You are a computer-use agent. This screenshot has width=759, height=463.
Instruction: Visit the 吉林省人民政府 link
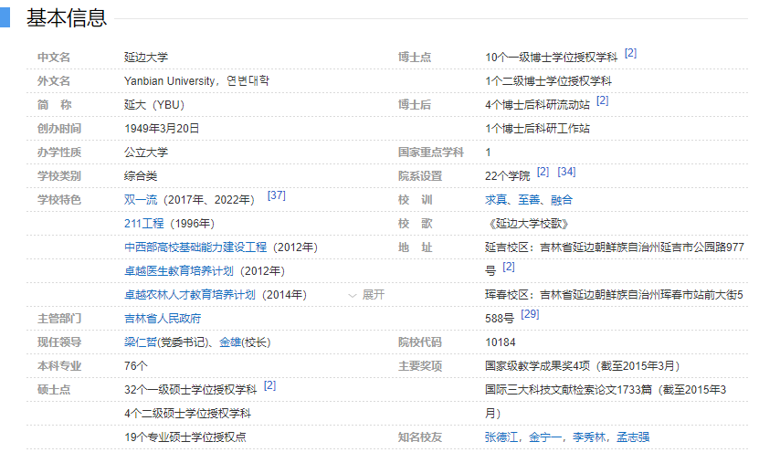coord(163,319)
